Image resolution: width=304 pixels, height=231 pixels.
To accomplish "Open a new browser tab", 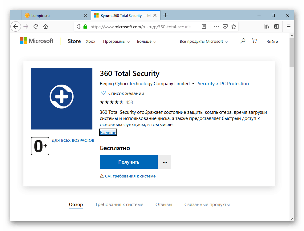I will click(x=165, y=15).
